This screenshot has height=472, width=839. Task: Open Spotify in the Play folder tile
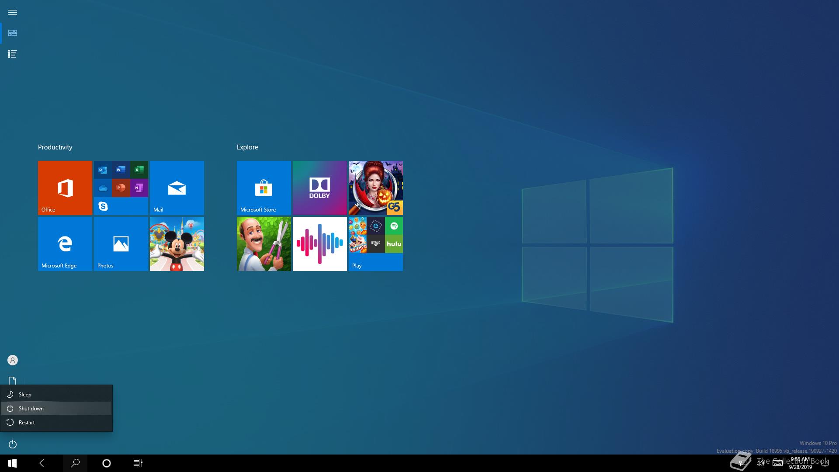point(394,226)
